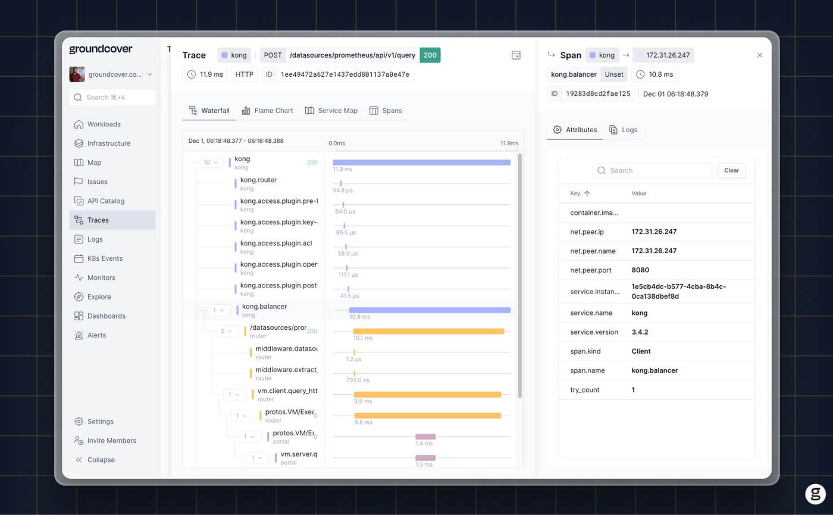The image size is (833, 515).
Task: Click the POST method badge
Action: (x=273, y=55)
